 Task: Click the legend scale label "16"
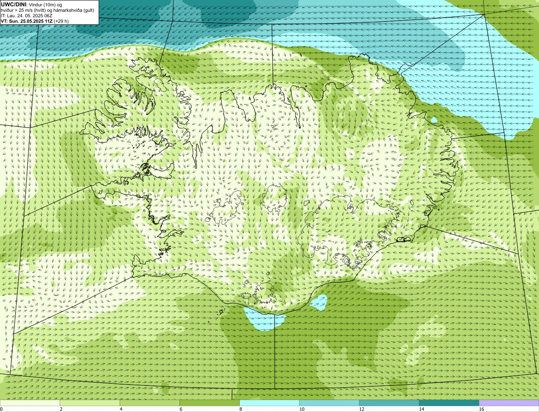(x=481, y=409)
